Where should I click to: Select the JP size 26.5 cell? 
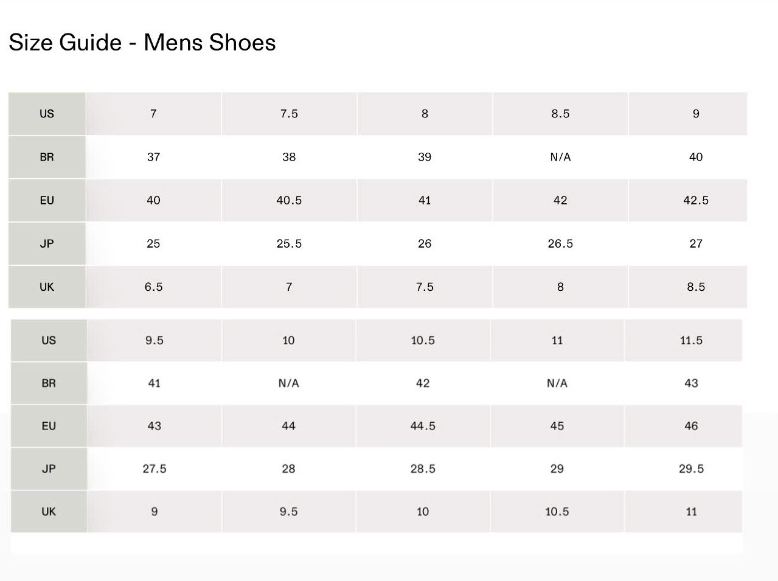(560, 243)
